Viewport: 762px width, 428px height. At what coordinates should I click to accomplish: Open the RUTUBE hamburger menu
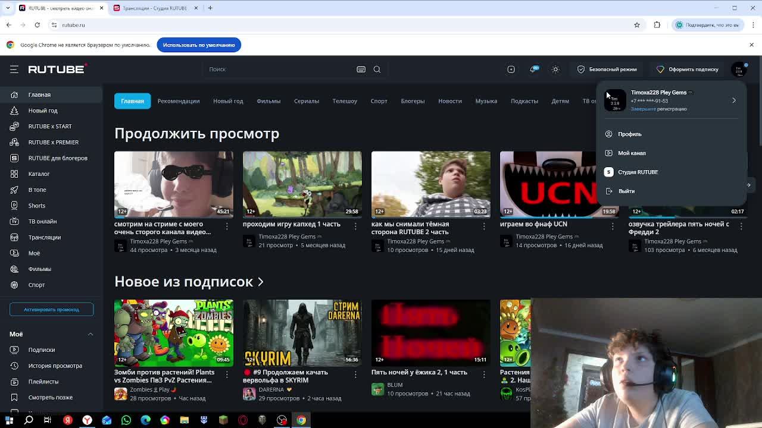[x=14, y=70]
